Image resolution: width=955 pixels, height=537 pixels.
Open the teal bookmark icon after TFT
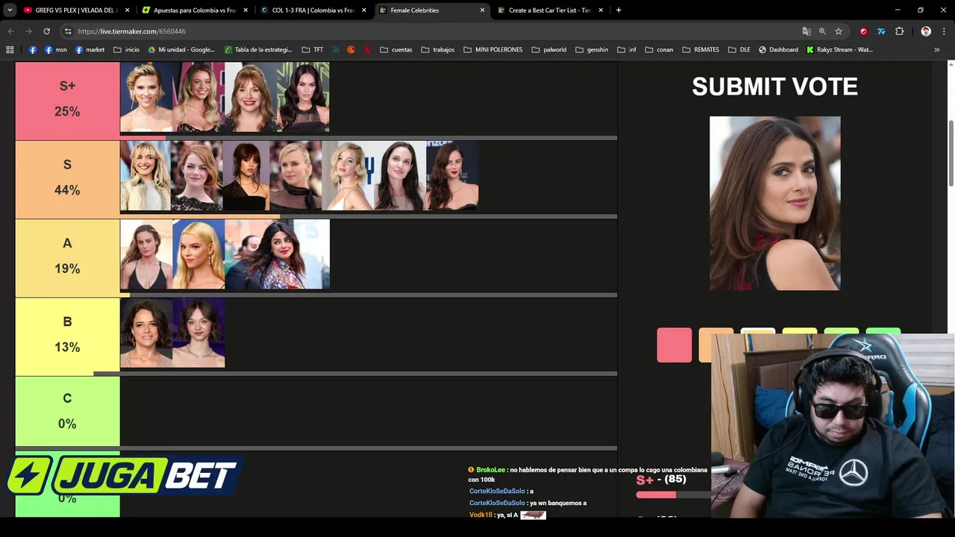pos(336,50)
